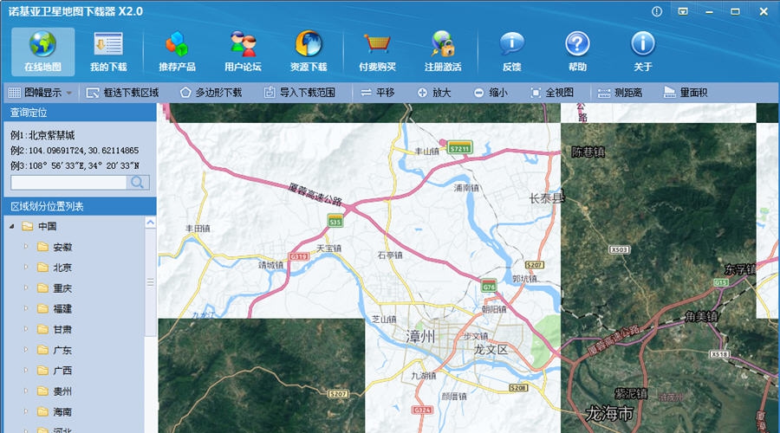Click the location search input field
This screenshot has width=780, height=433.
click(68, 183)
